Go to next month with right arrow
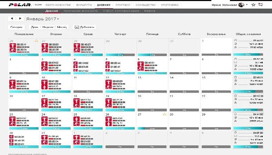272x155 pixels. [20, 19]
